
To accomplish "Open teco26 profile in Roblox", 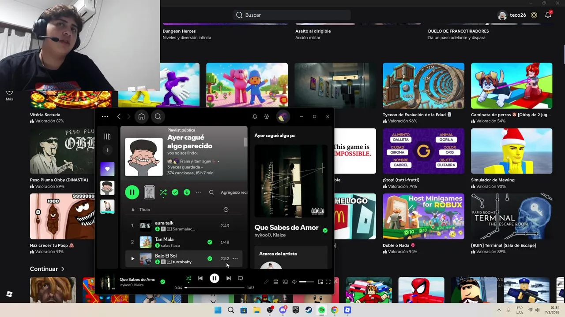I will pyautogui.click(x=512, y=15).
